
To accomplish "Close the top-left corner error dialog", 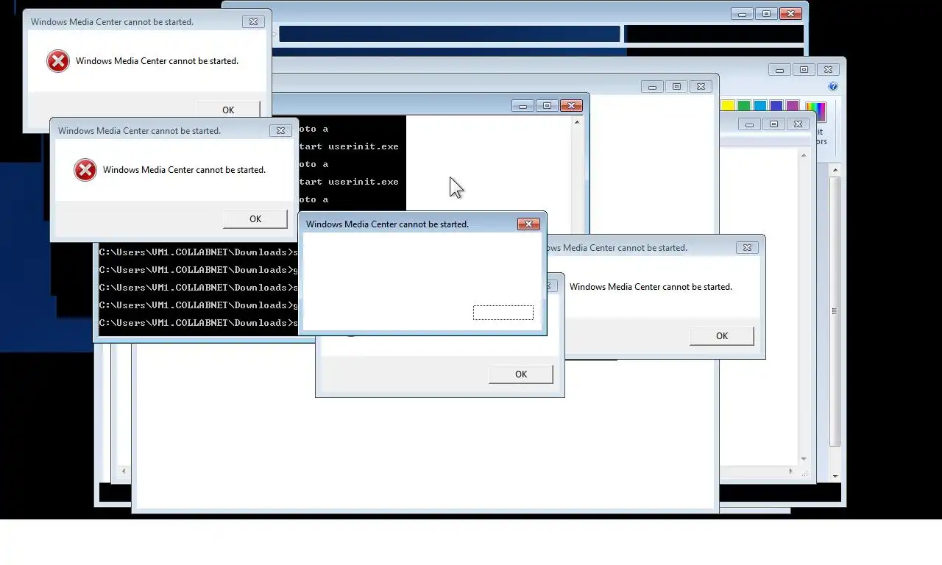I will click(x=253, y=21).
